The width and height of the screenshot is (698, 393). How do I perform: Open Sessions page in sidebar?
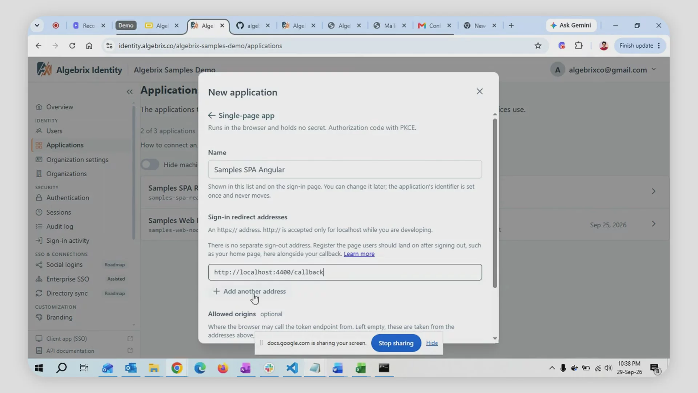click(x=58, y=212)
